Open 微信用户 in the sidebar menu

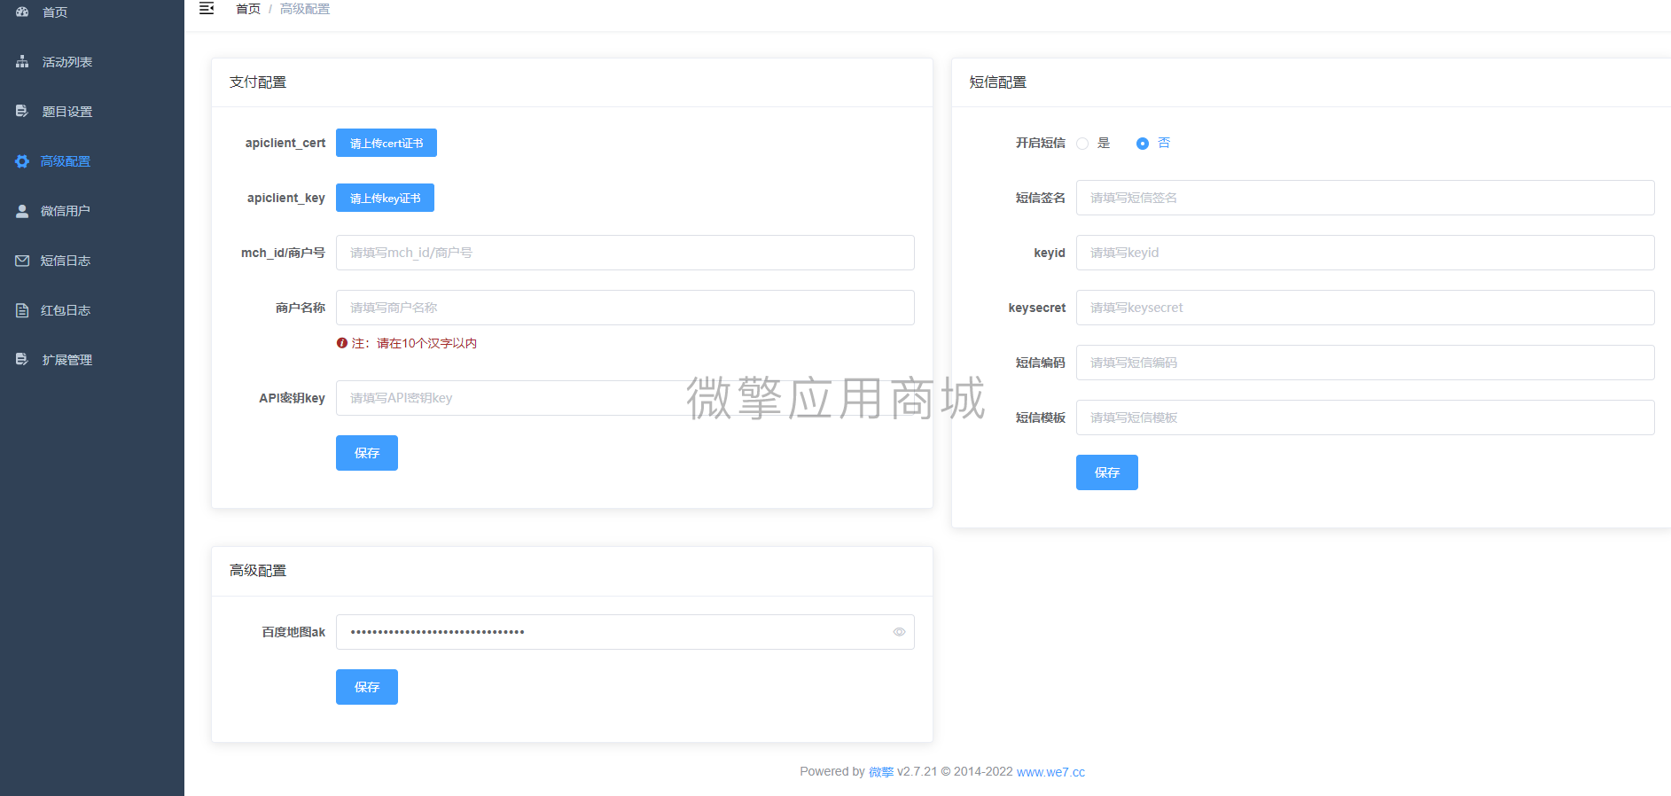[92, 211]
